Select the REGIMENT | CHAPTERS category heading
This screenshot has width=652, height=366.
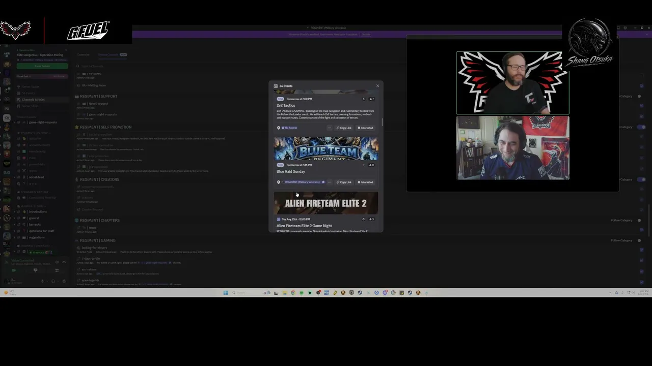coord(99,220)
